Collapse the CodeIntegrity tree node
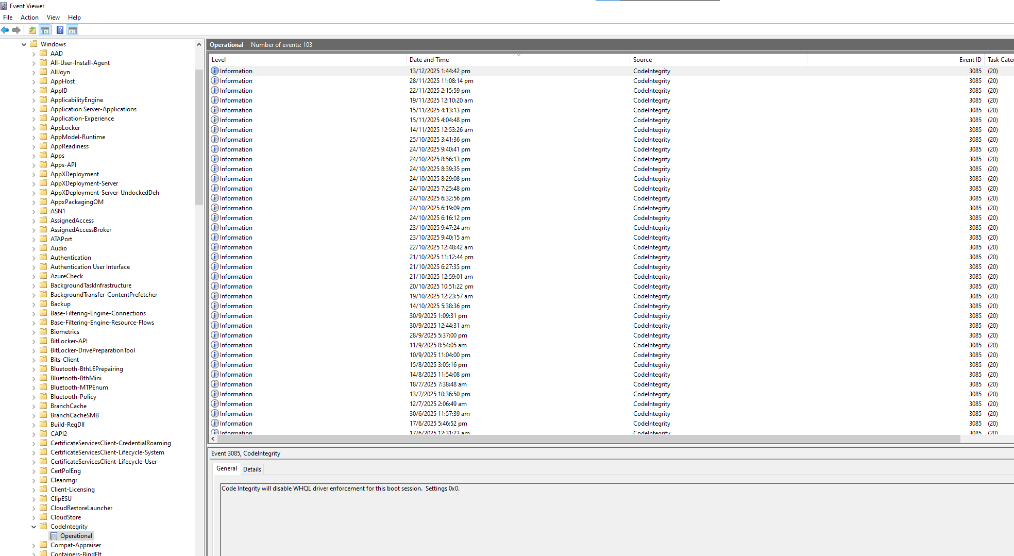 34,527
